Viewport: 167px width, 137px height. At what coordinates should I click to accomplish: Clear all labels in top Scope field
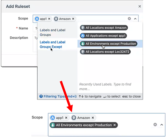(129, 19)
